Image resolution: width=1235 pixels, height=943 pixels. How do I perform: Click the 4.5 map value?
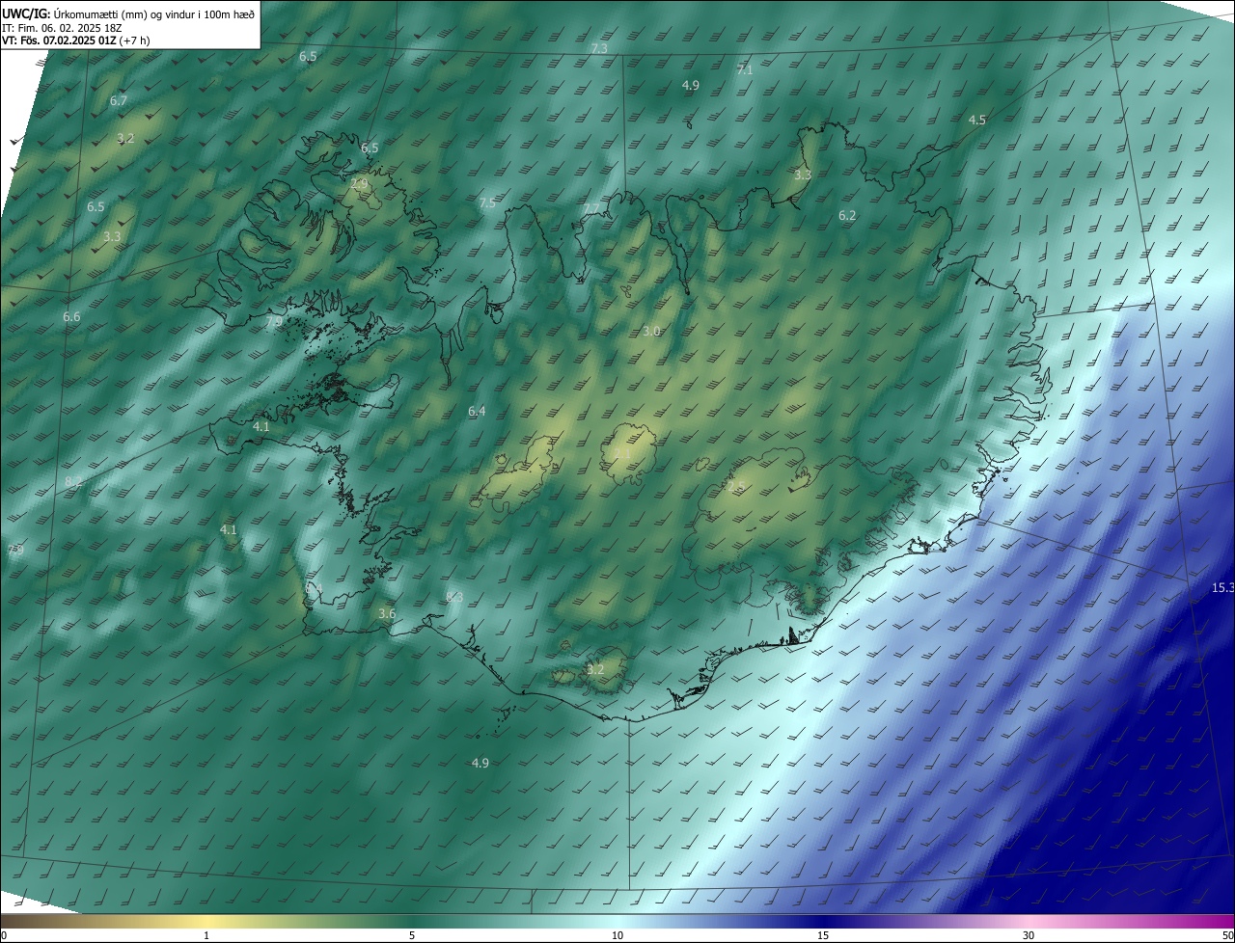pos(977,120)
